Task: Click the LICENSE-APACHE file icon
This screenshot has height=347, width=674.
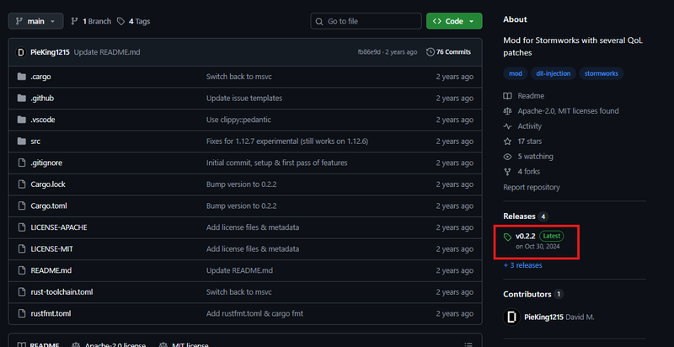Action: pos(22,227)
